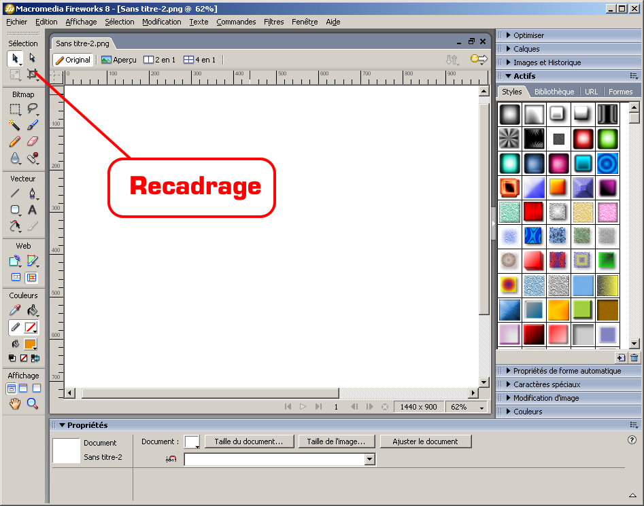Switch to the Aperçu preview view

pos(118,60)
